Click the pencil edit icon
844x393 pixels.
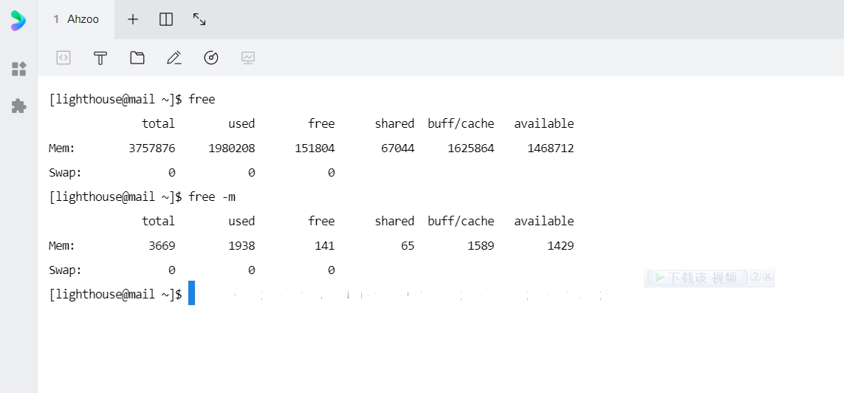[174, 58]
